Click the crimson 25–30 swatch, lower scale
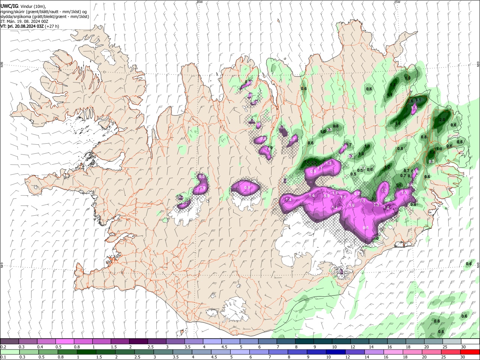 pyautogui.click(x=450, y=352)
